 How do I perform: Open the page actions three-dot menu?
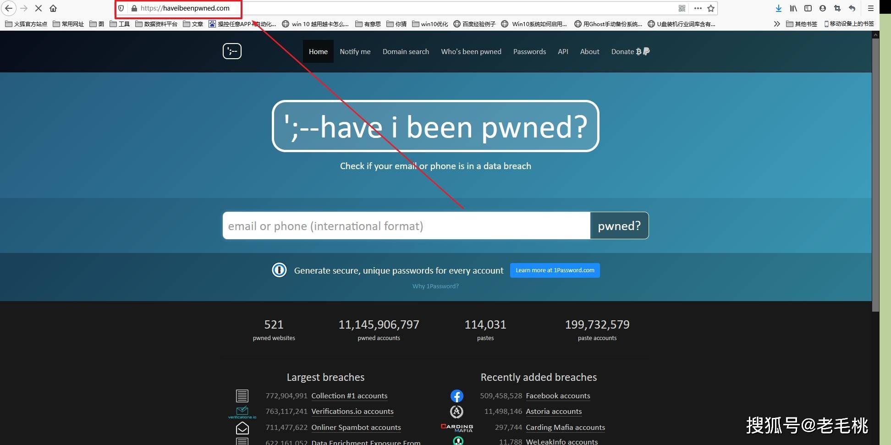pos(698,8)
